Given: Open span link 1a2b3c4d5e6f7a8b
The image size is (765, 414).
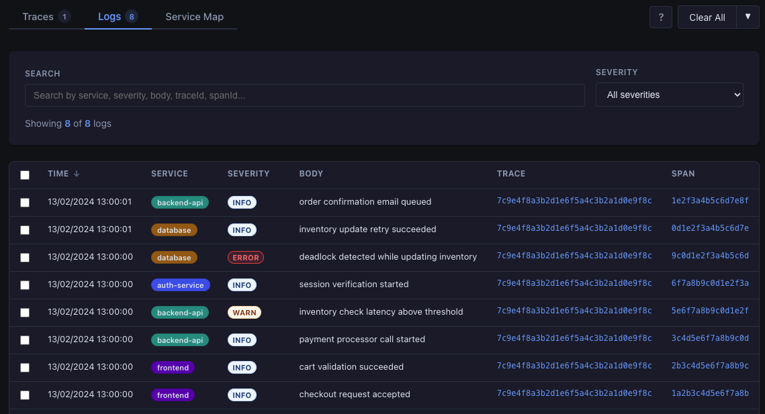Looking at the screenshot, I should pos(710,393).
